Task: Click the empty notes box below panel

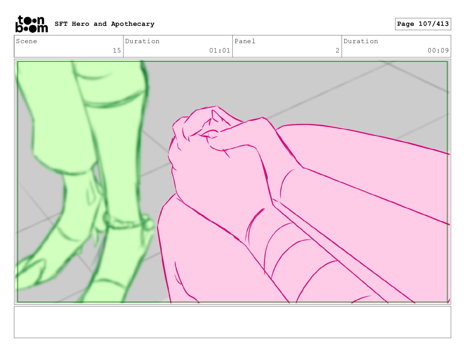Action: tap(232, 322)
